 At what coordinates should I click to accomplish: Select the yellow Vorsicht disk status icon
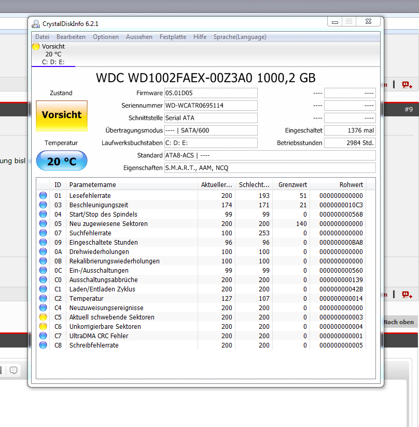click(x=36, y=46)
